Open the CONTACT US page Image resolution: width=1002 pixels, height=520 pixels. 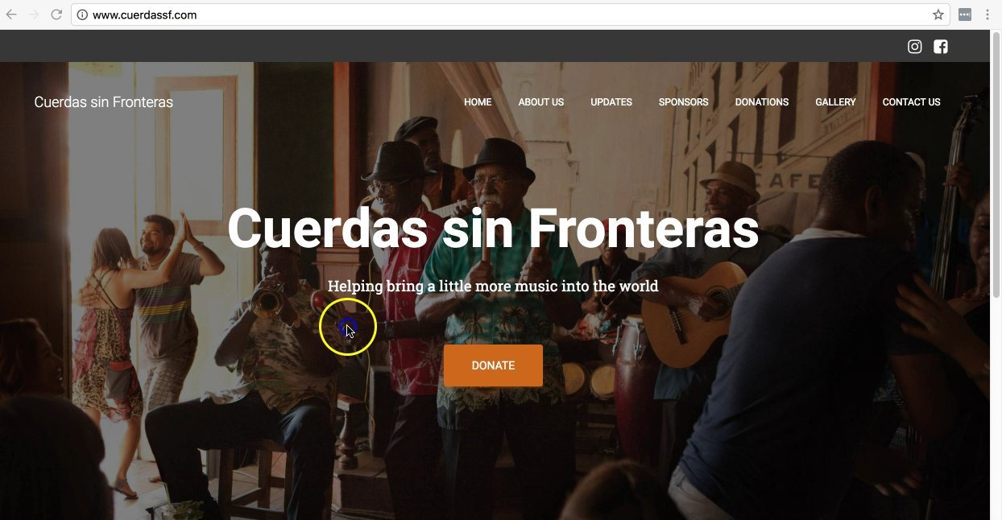911,102
